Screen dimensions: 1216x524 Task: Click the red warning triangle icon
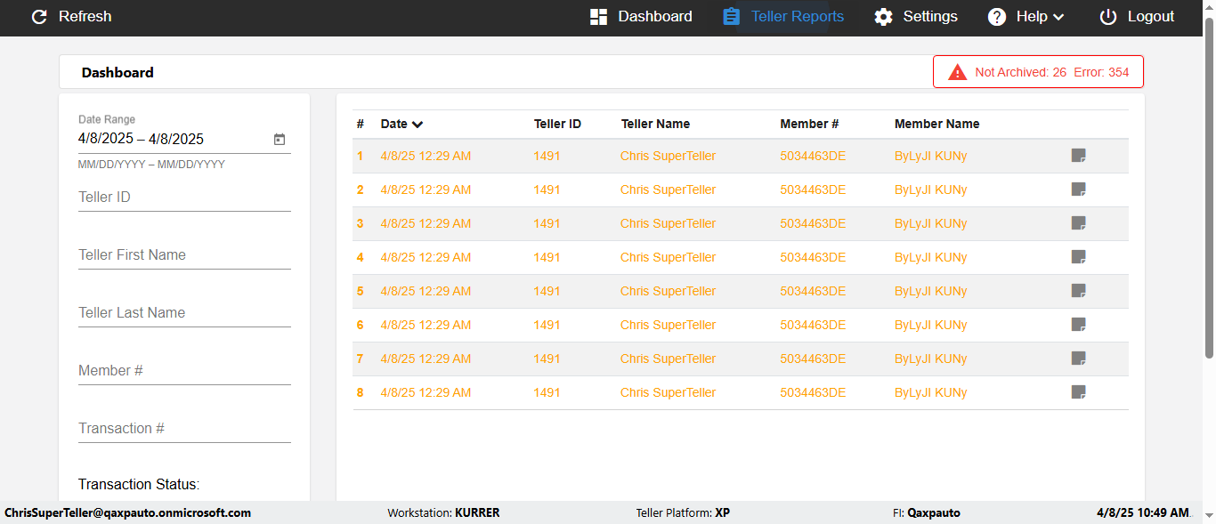coord(957,72)
